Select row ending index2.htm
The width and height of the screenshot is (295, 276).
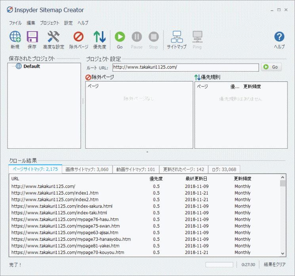tap(145, 200)
